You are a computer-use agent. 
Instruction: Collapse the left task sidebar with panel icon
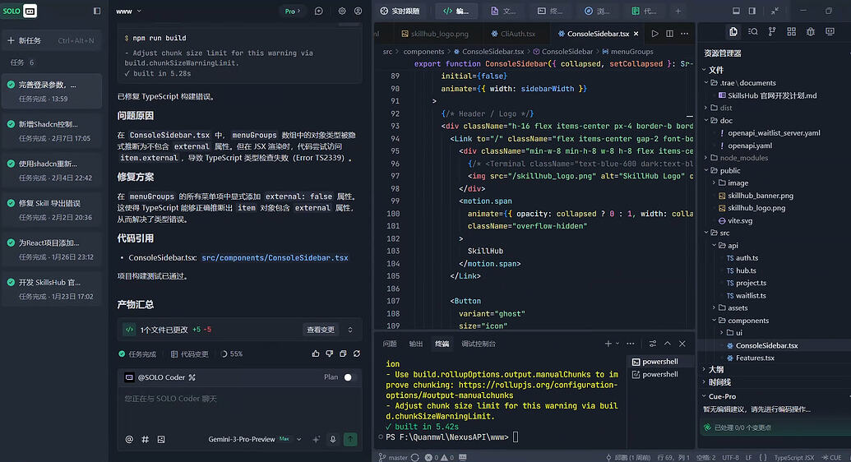point(97,11)
